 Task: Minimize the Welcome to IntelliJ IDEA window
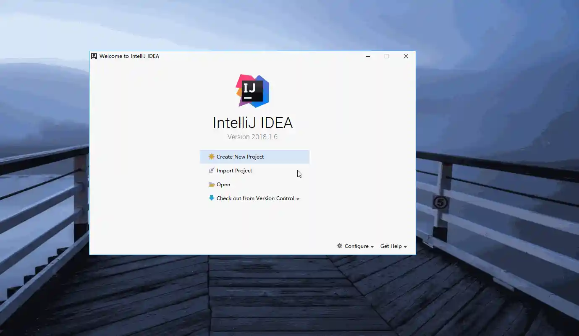pos(368,56)
